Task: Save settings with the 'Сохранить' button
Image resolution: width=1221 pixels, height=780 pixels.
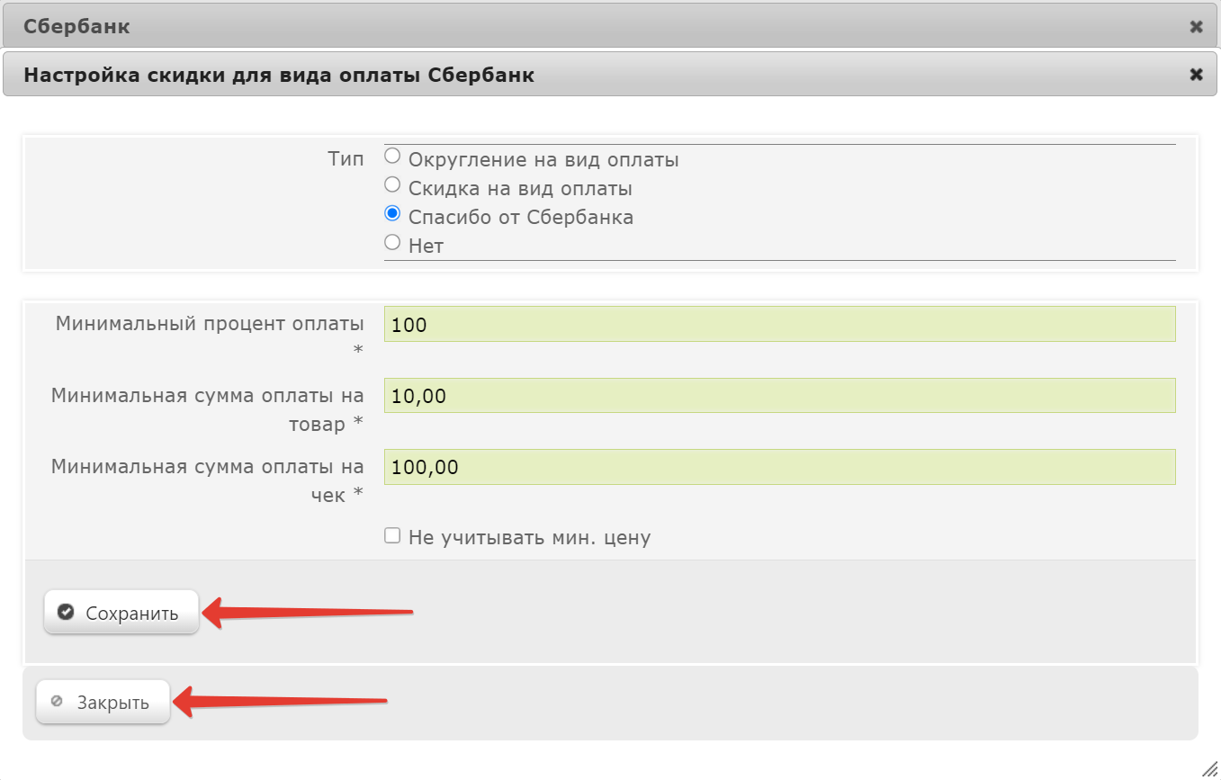Action: coord(121,613)
